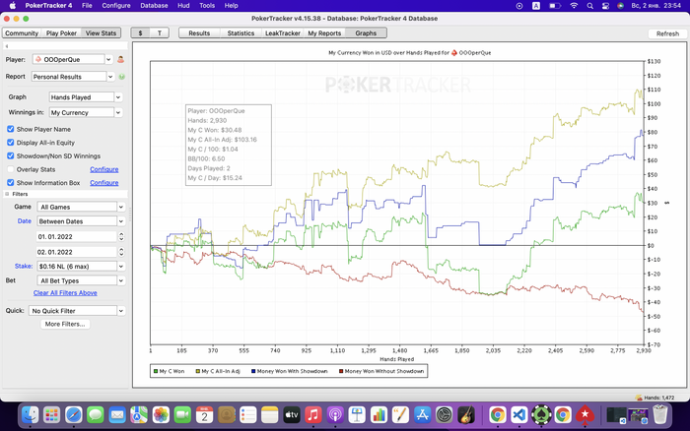Open Pages in the Dock

(x=400, y=414)
